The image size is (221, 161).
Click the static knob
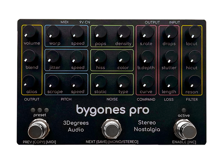[100, 81]
